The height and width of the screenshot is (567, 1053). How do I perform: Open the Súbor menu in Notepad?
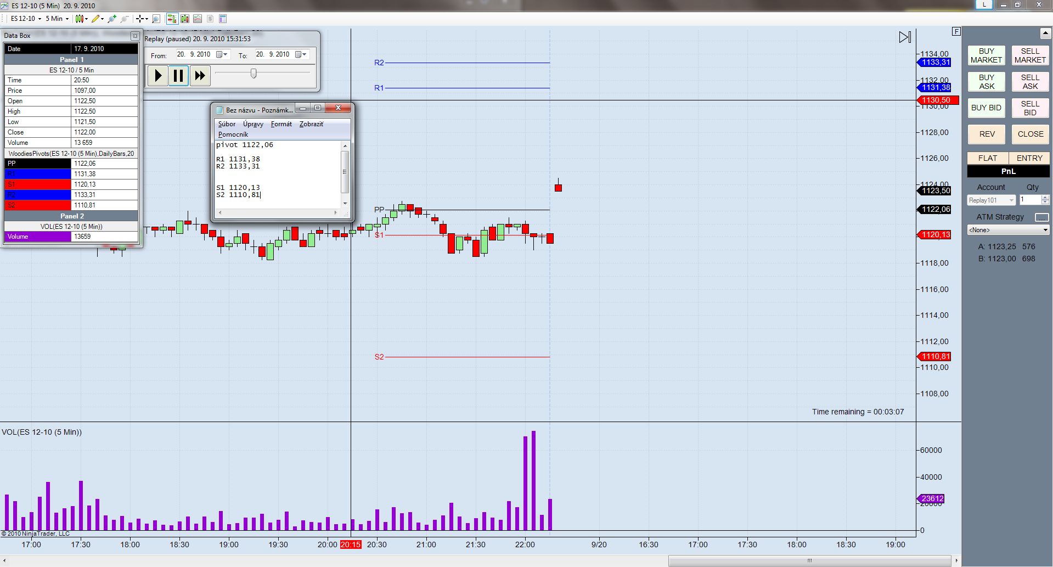pyautogui.click(x=227, y=124)
